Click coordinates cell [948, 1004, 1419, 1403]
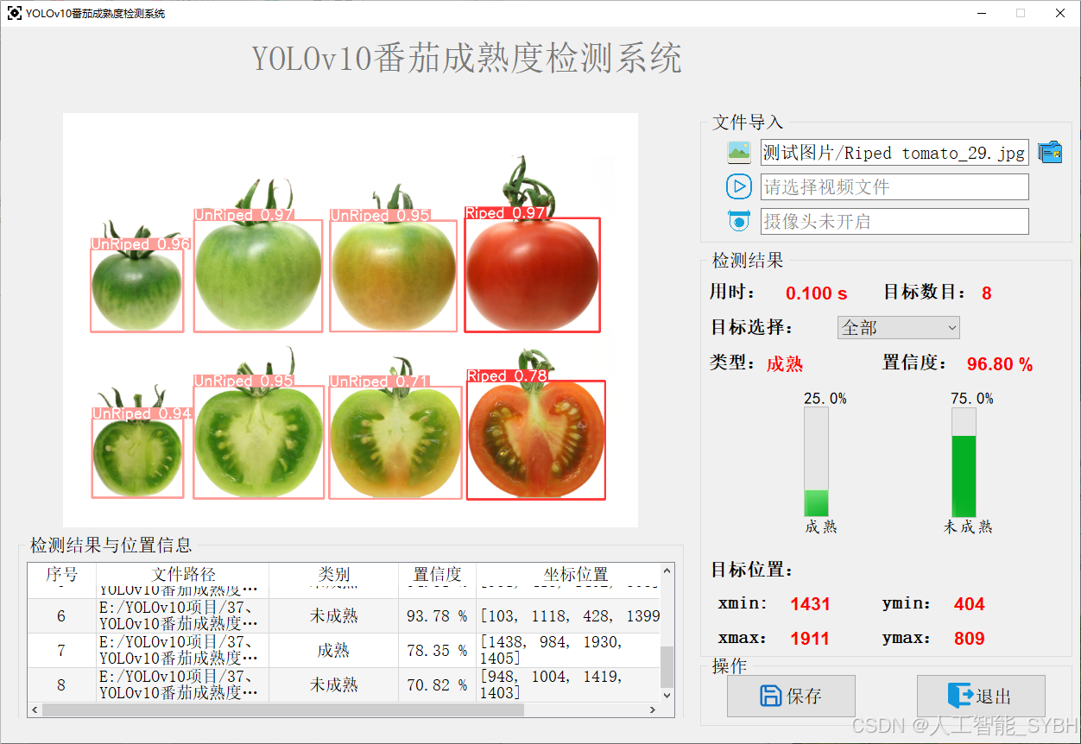 click(x=569, y=685)
